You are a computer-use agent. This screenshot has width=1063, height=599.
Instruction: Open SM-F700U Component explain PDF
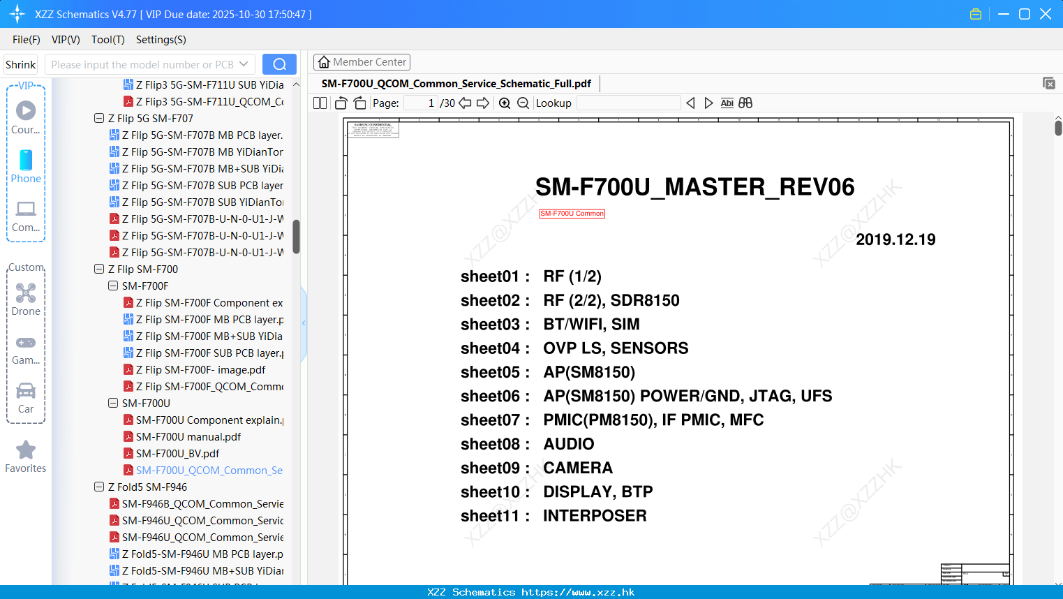[204, 420]
